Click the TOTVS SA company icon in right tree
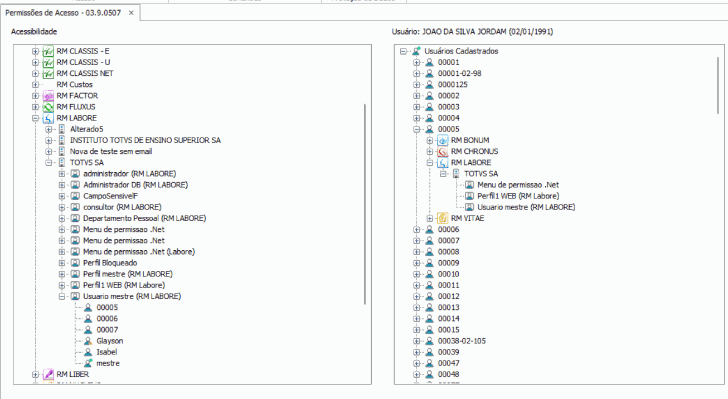 [x=456, y=174]
